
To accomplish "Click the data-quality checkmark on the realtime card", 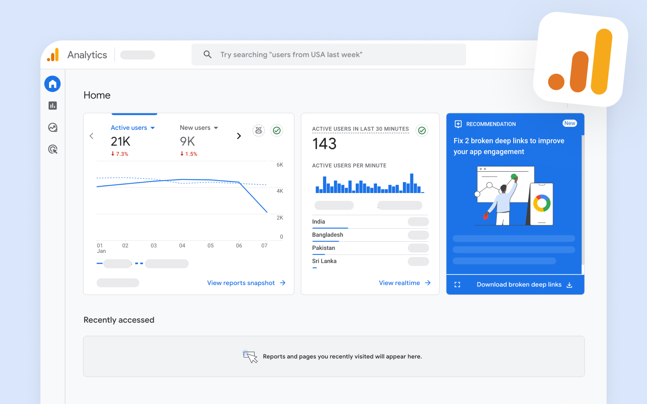I will tap(422, 131).
